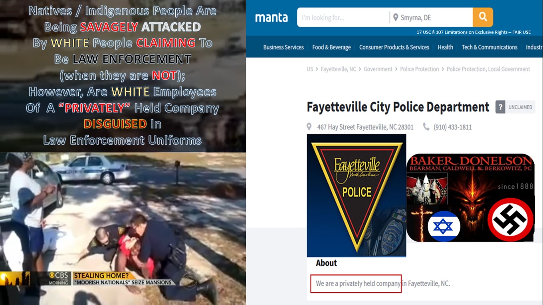
Task: Click the address map pin icon
Action: (309, 127)
